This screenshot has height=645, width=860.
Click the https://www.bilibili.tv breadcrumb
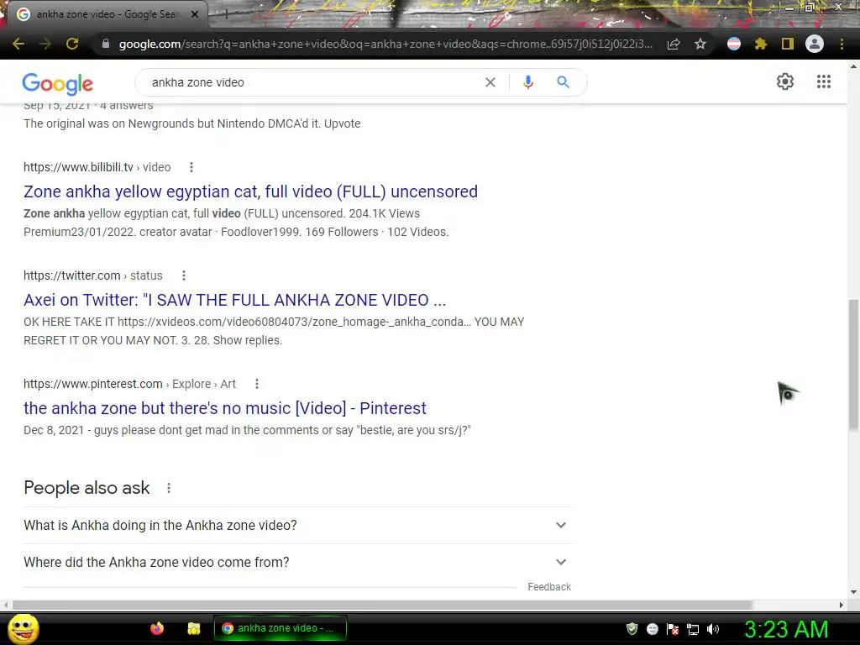click(x=97, y=167)
